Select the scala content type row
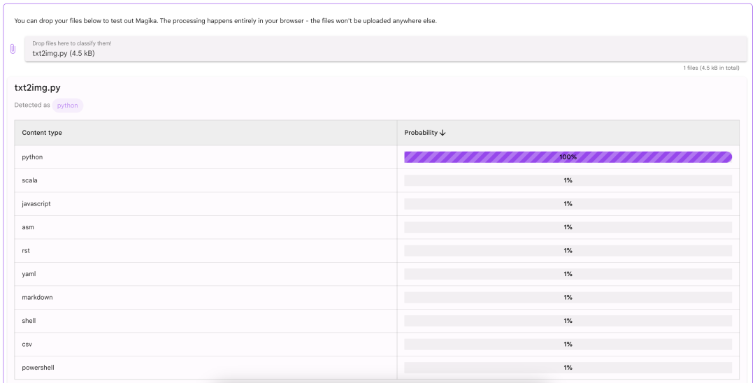 29,180
